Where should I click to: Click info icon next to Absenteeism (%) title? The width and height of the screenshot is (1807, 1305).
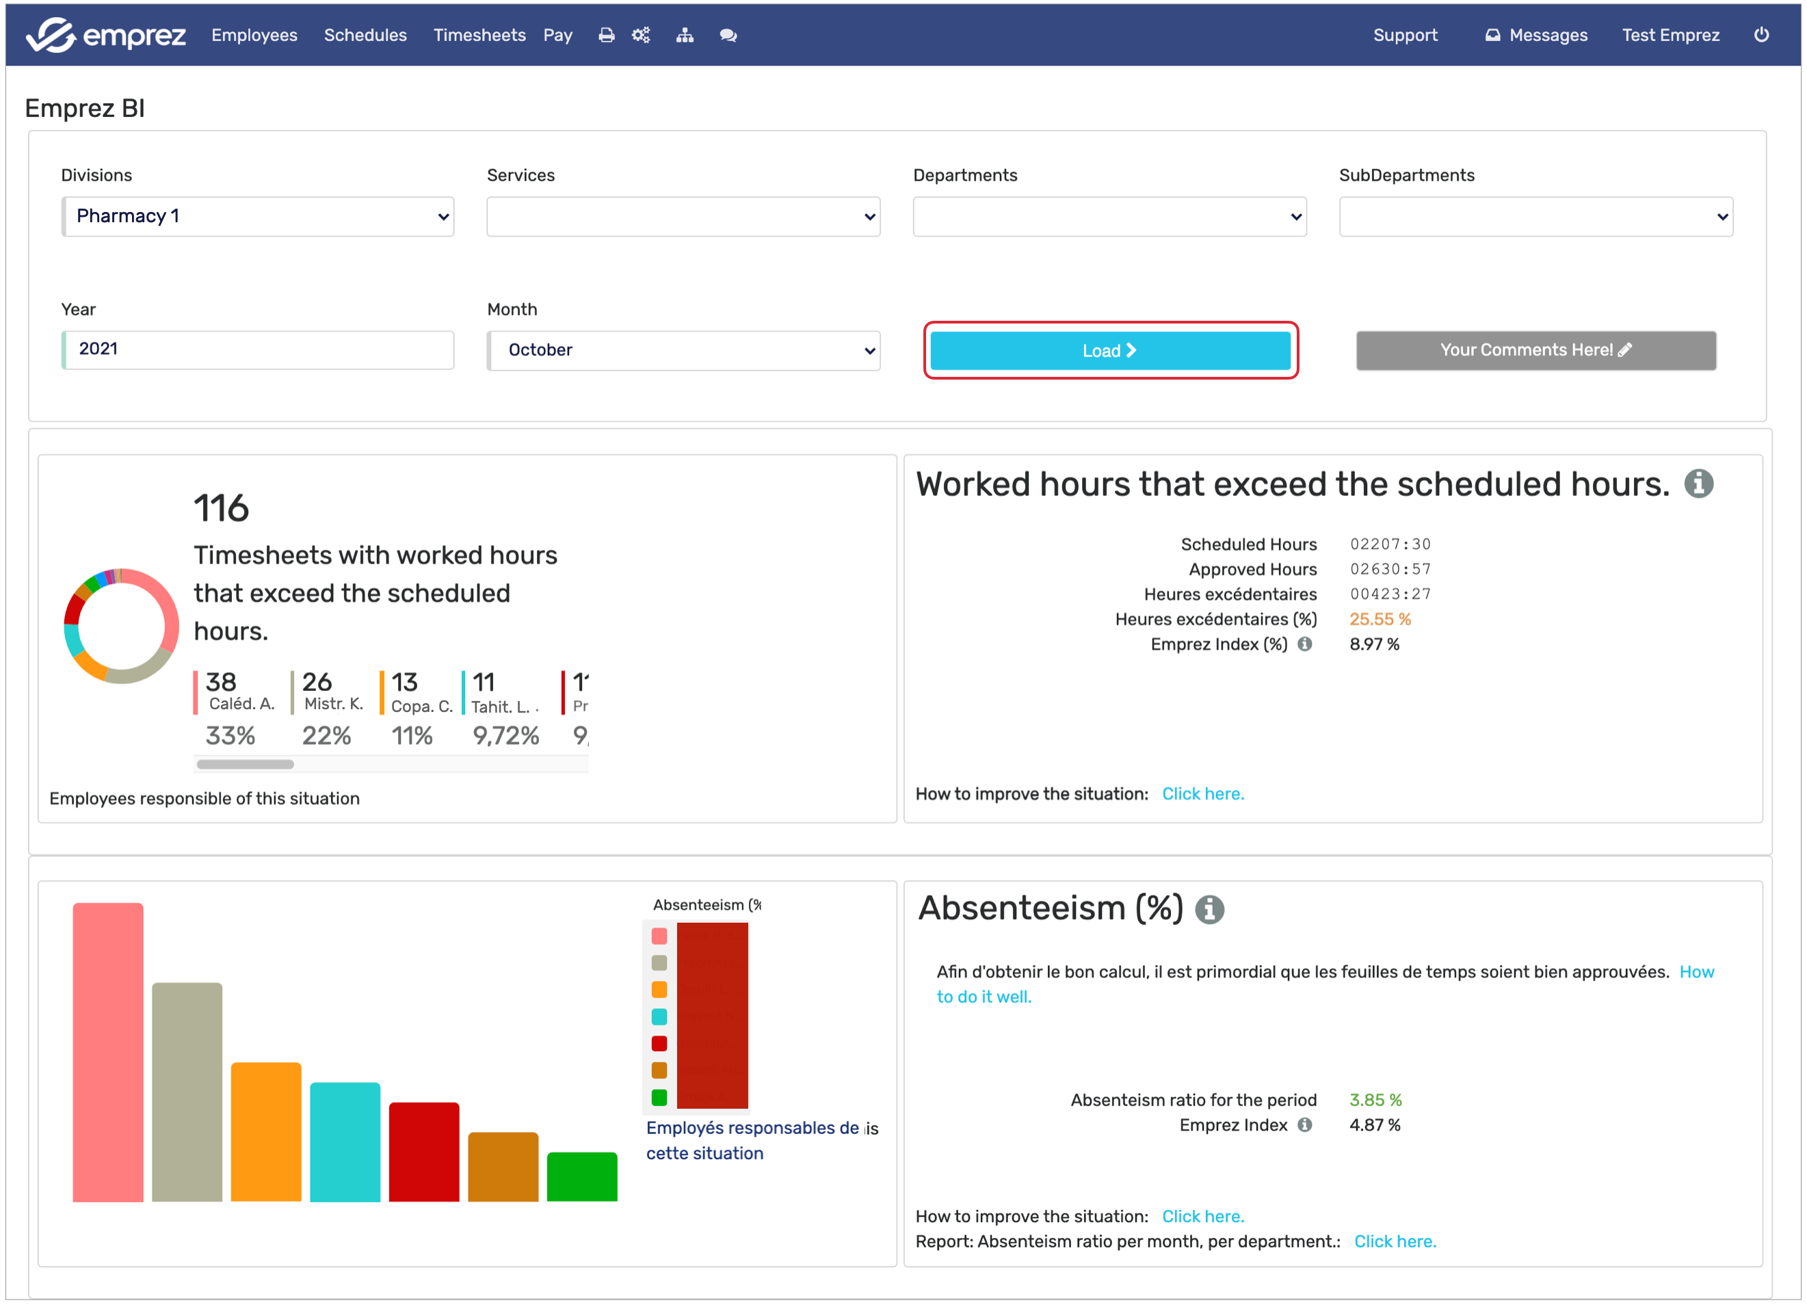pyautogui.click(x=1209, y=909)
